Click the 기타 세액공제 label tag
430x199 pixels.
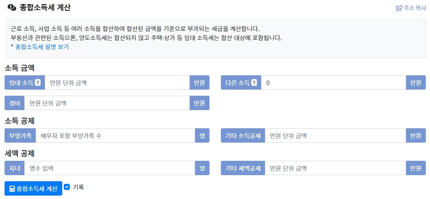click(243, 168)
